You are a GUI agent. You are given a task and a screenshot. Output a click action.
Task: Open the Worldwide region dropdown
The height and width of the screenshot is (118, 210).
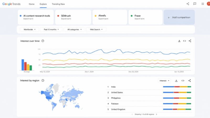pos(29,29)
